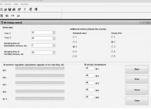Click the Base button
Viewport: 151px width, 109px height.
click(137, 69)
